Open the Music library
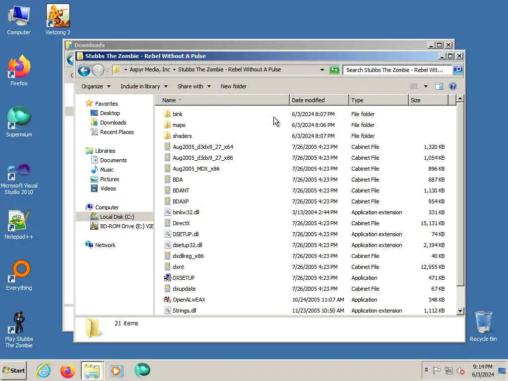 [x=107, y=170]
